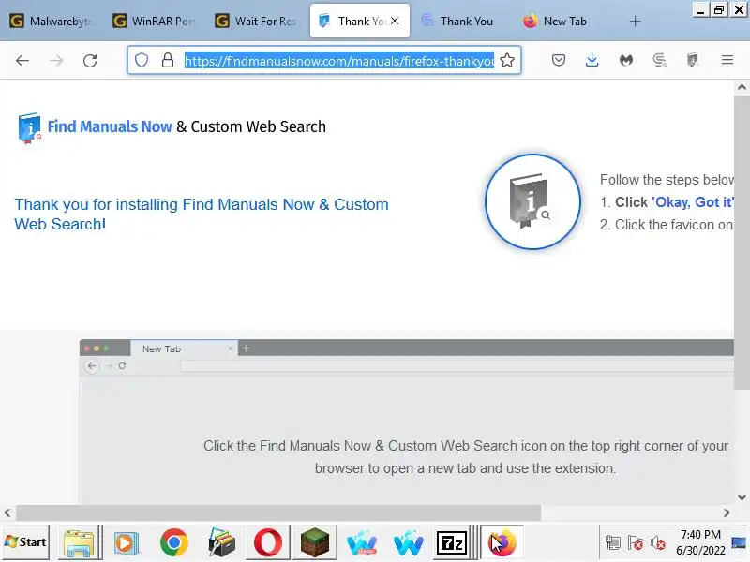Launch Windows Media Player from taskbar
Screen dimensions: 750x562
click(127, 543)
